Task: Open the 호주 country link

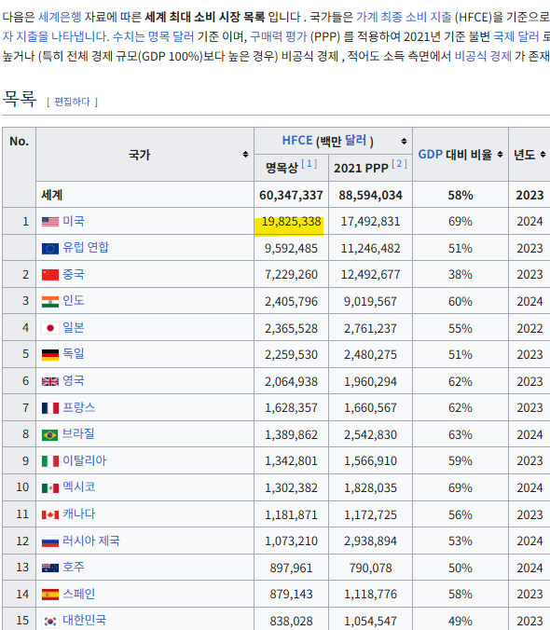Action: pos(74,567)
